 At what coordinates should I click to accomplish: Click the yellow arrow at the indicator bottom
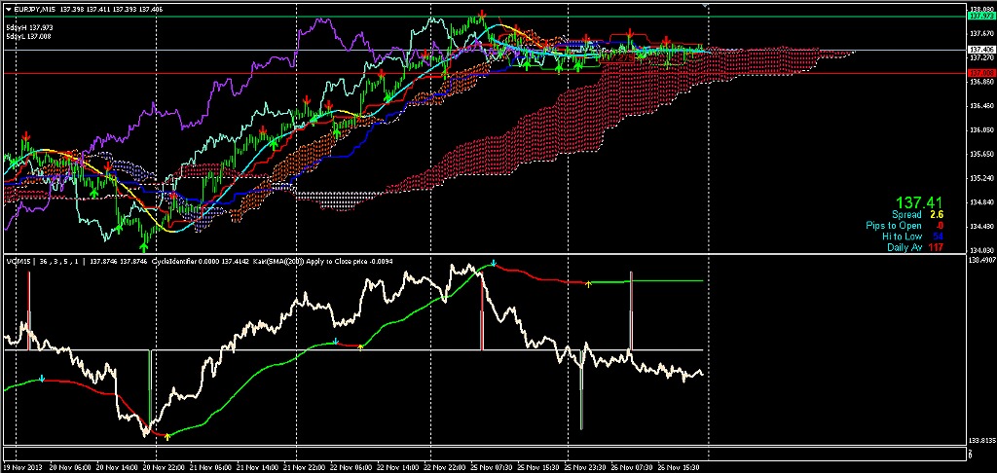pos(167,437)
